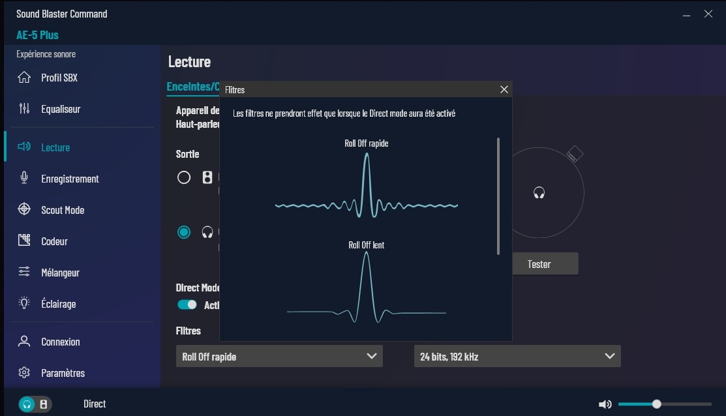726x416 pixels.
Task: Click the Expérience sonore sidebar label
Action: [x=46, y=54]
